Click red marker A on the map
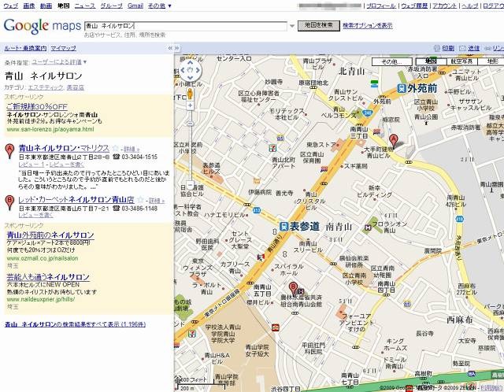 (x=393, y=141)
